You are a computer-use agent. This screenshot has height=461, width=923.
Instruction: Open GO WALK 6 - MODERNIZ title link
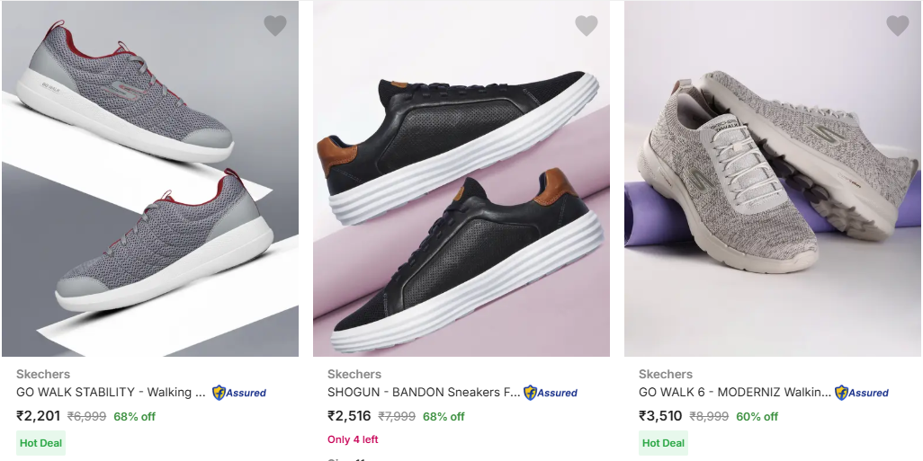pos(734,393)
